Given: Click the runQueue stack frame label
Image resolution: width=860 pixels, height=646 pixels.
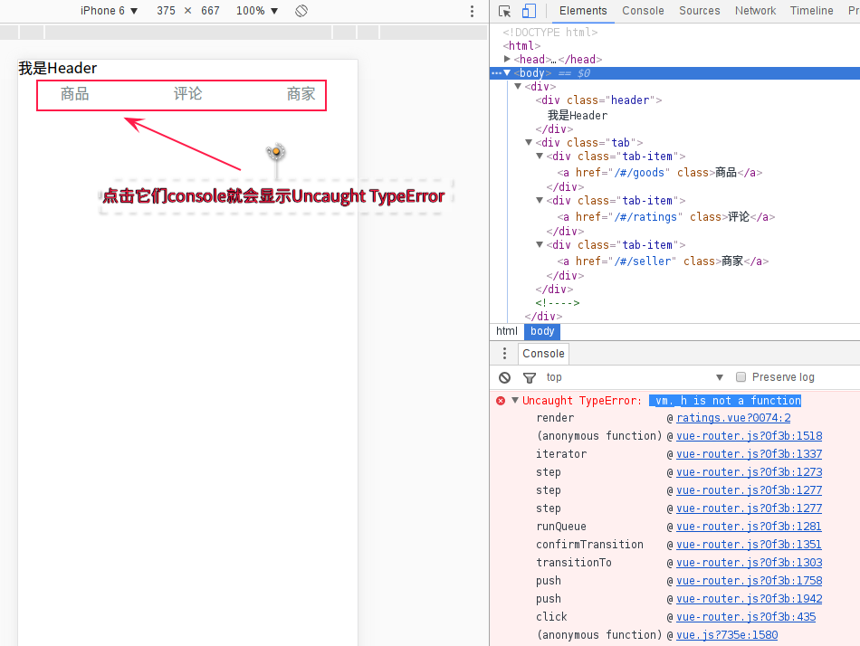Looking at the screenshot, I should click(x=561, y=527).
